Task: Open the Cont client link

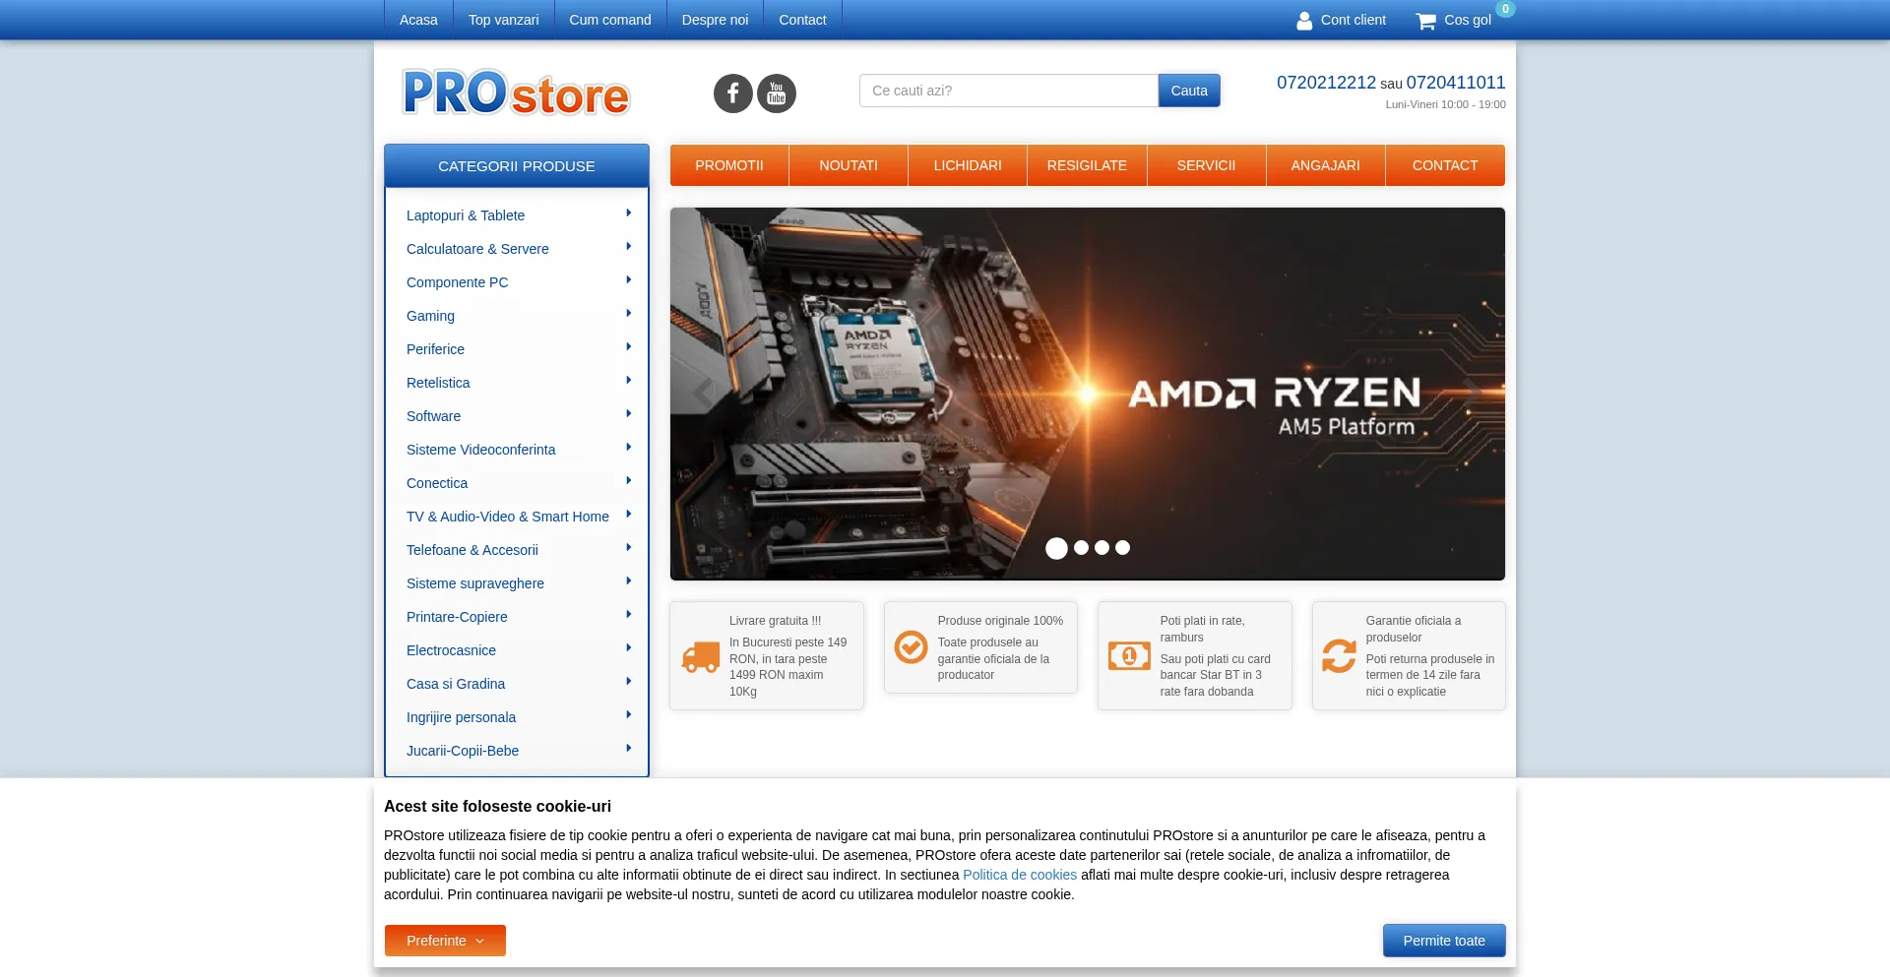Action: click(1353, 20)
